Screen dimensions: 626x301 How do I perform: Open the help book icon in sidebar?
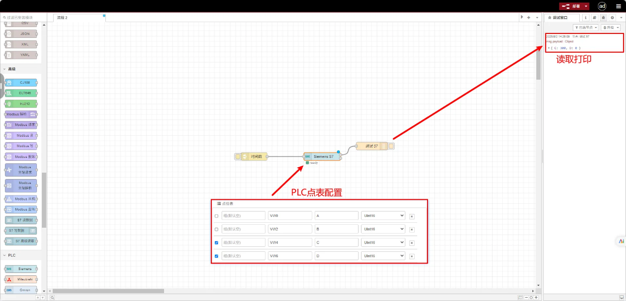(x=594, y=17)
